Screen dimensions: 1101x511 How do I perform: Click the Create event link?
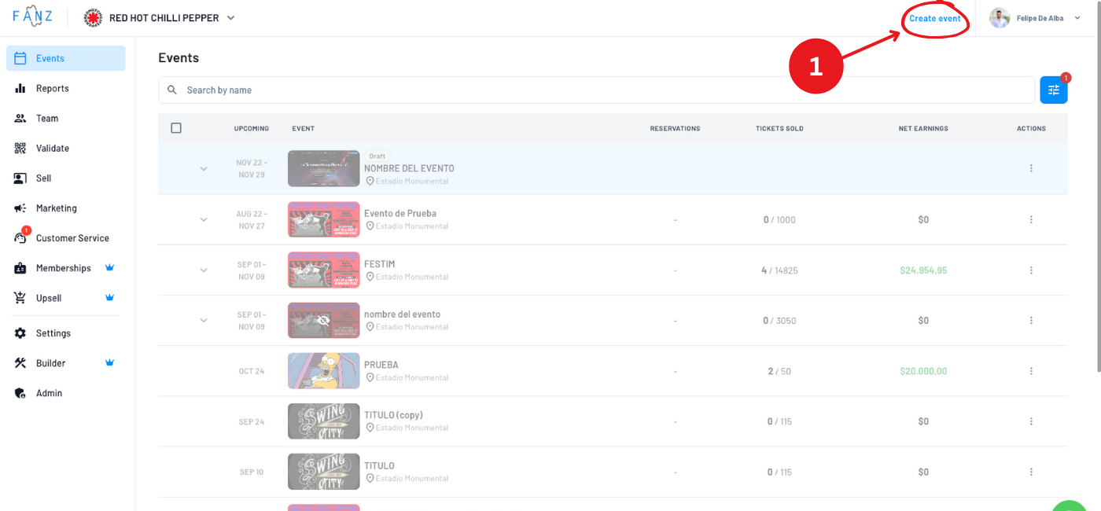pos(934,19)
